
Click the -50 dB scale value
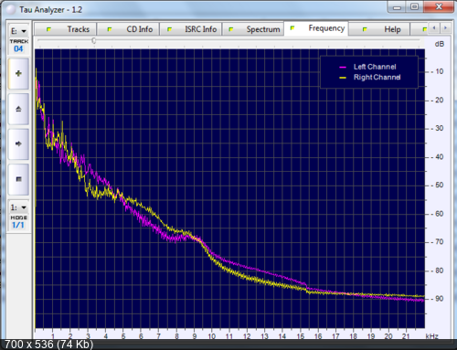pos(438,186)
